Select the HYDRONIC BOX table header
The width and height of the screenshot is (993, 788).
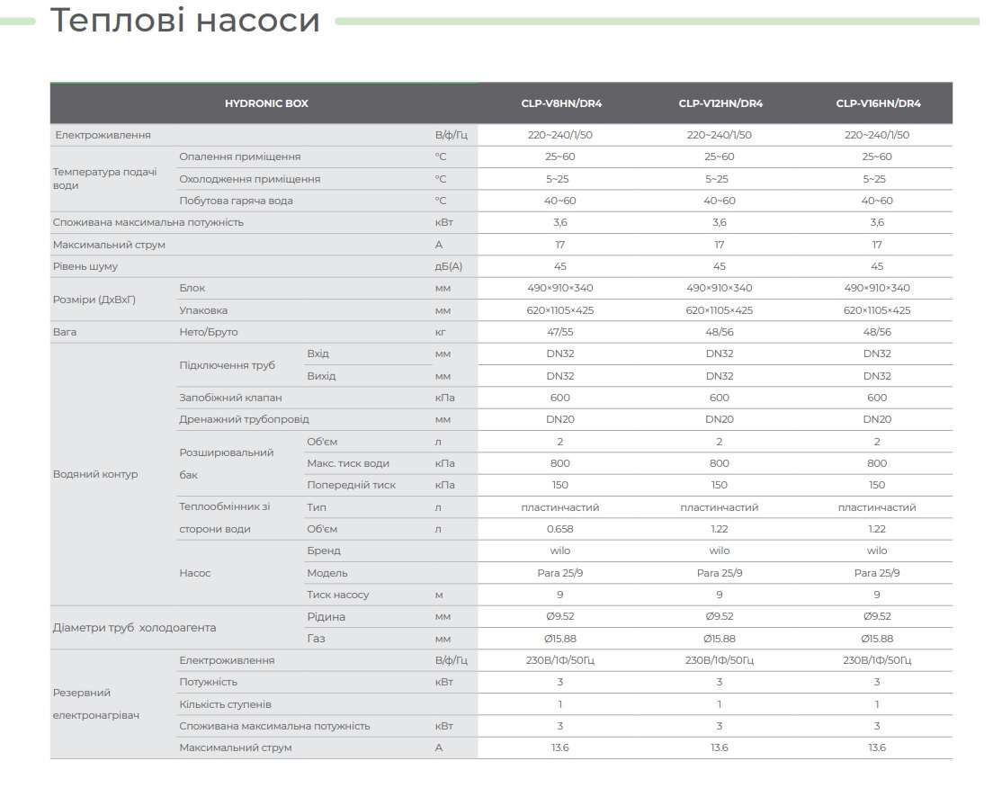coord(266,103)
